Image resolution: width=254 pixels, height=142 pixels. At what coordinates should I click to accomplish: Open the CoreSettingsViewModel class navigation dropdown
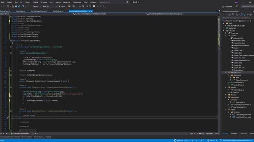(x=108, y=14)
